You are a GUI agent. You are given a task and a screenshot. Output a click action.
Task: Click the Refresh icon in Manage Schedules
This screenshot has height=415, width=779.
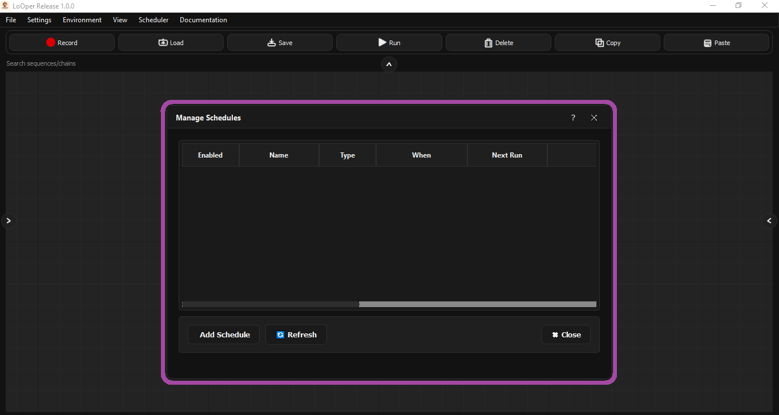click(281, 335)
